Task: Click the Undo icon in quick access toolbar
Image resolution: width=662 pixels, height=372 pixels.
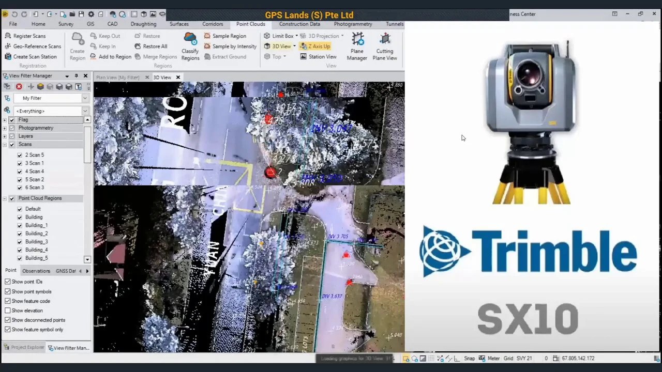Action: coord(14,14)
